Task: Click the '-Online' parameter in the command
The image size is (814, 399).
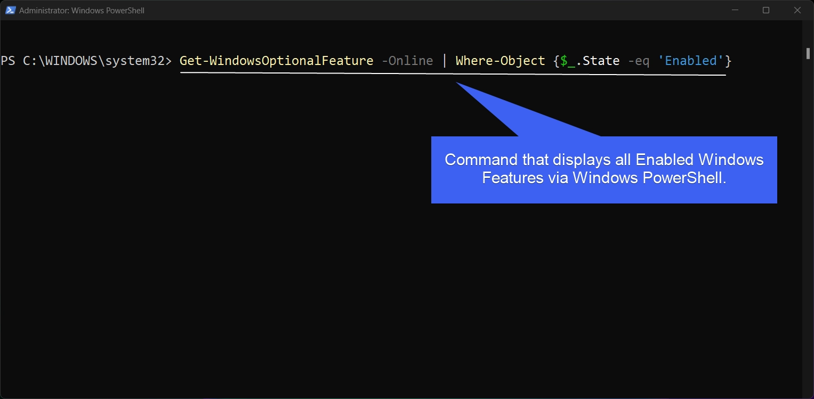Action: pos(407,61)
